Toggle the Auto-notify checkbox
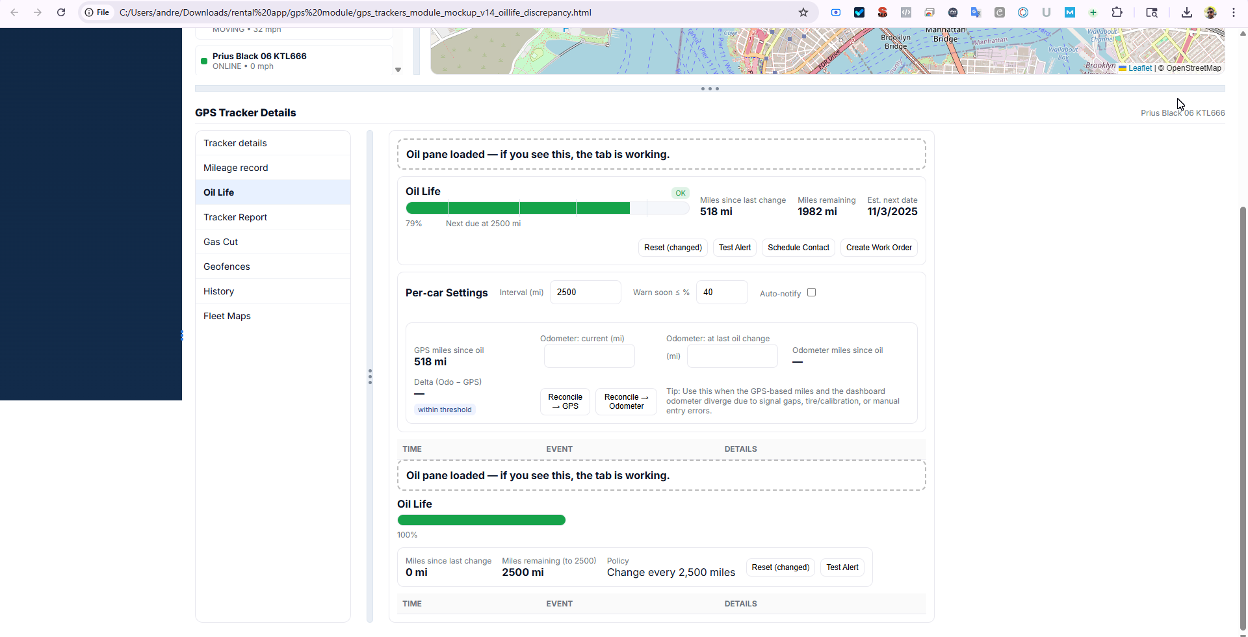 point(811,292)
